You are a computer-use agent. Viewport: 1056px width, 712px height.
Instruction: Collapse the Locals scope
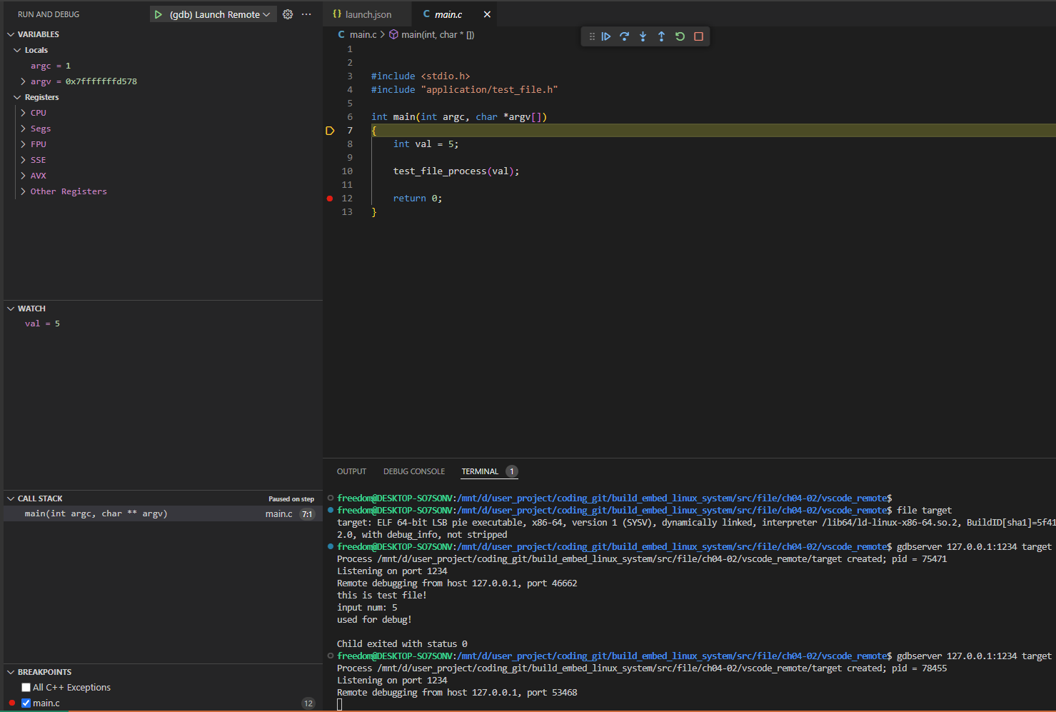[x=17, y=50]
